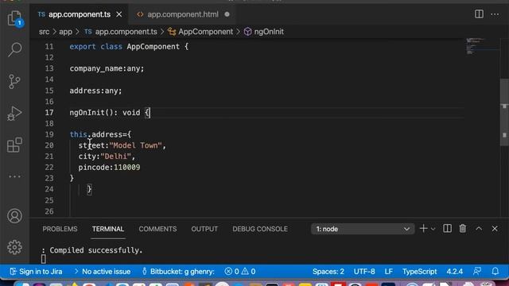Click 'export class AppComponent' line
The image size is (509, 286).
pos(129,47)
